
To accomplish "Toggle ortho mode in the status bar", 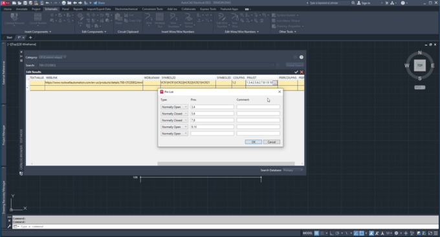I will click(331, 233).
